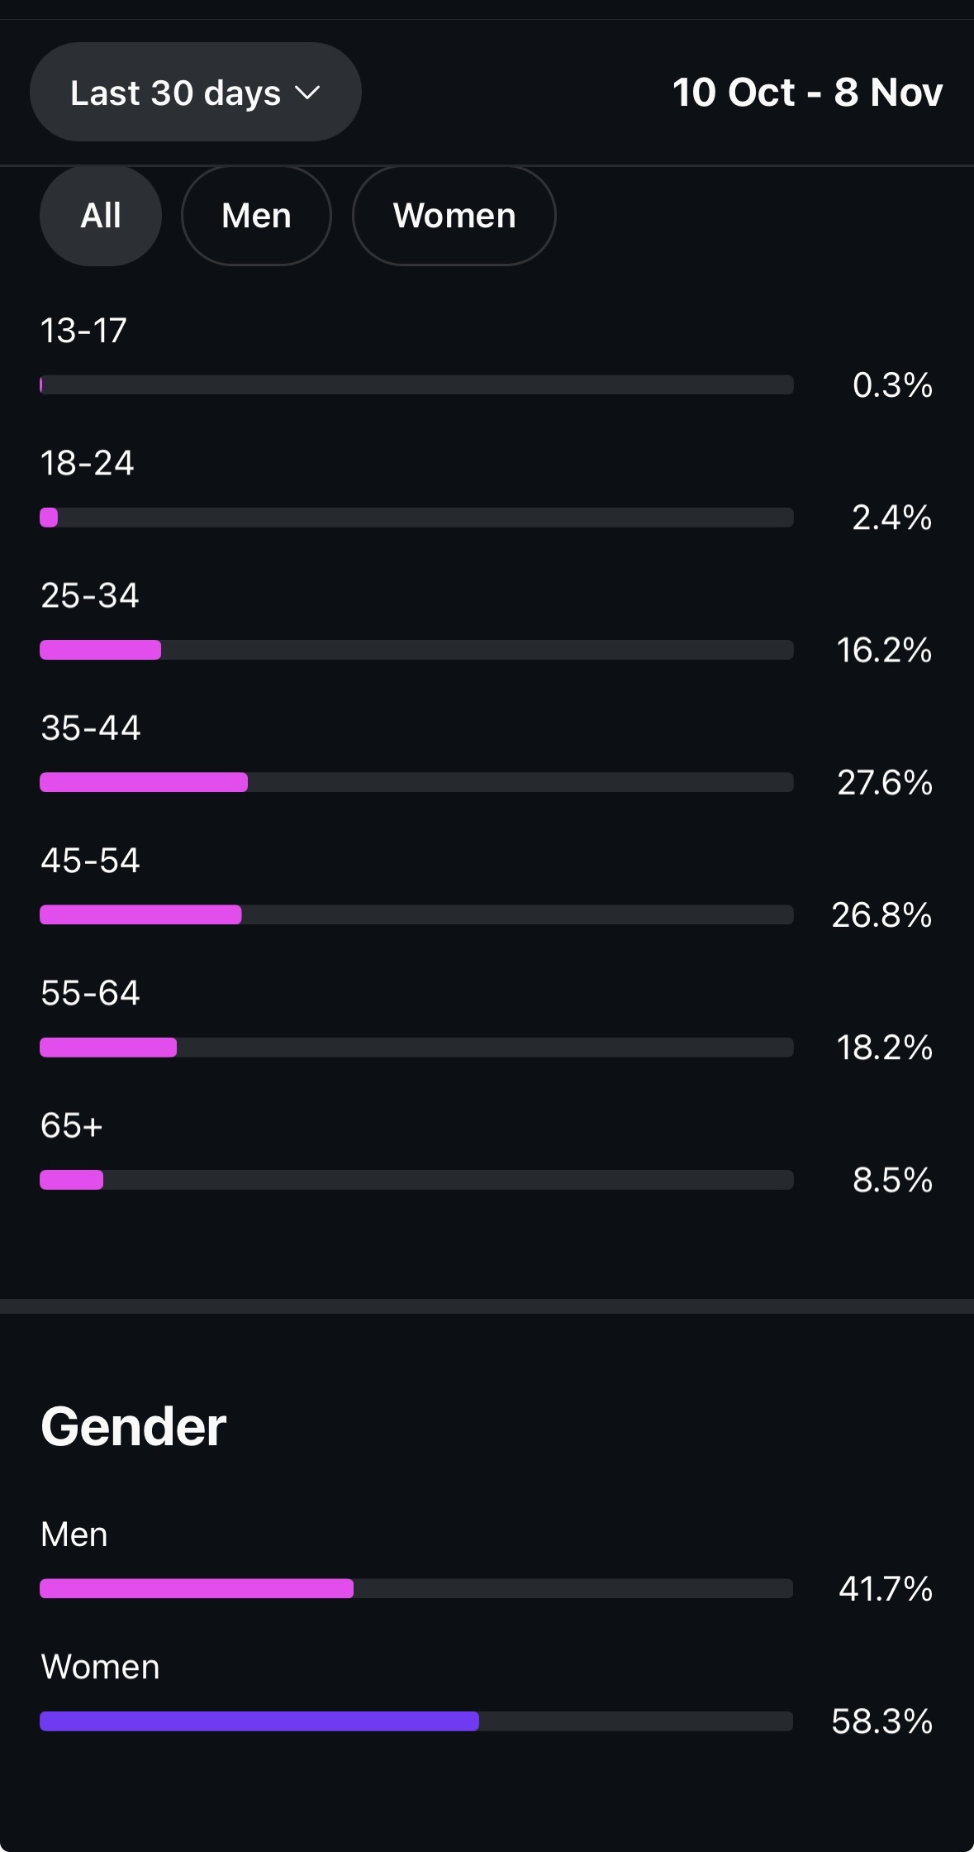Click the 10 Oct - 8 Nov date range

pos(806,92)
